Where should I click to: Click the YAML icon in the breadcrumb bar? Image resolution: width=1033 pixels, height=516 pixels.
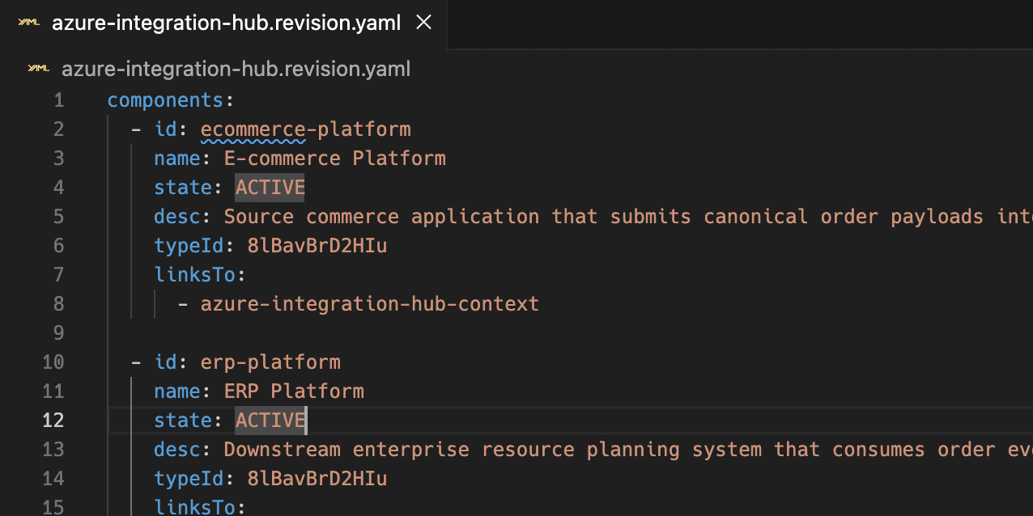click(38, 69)
